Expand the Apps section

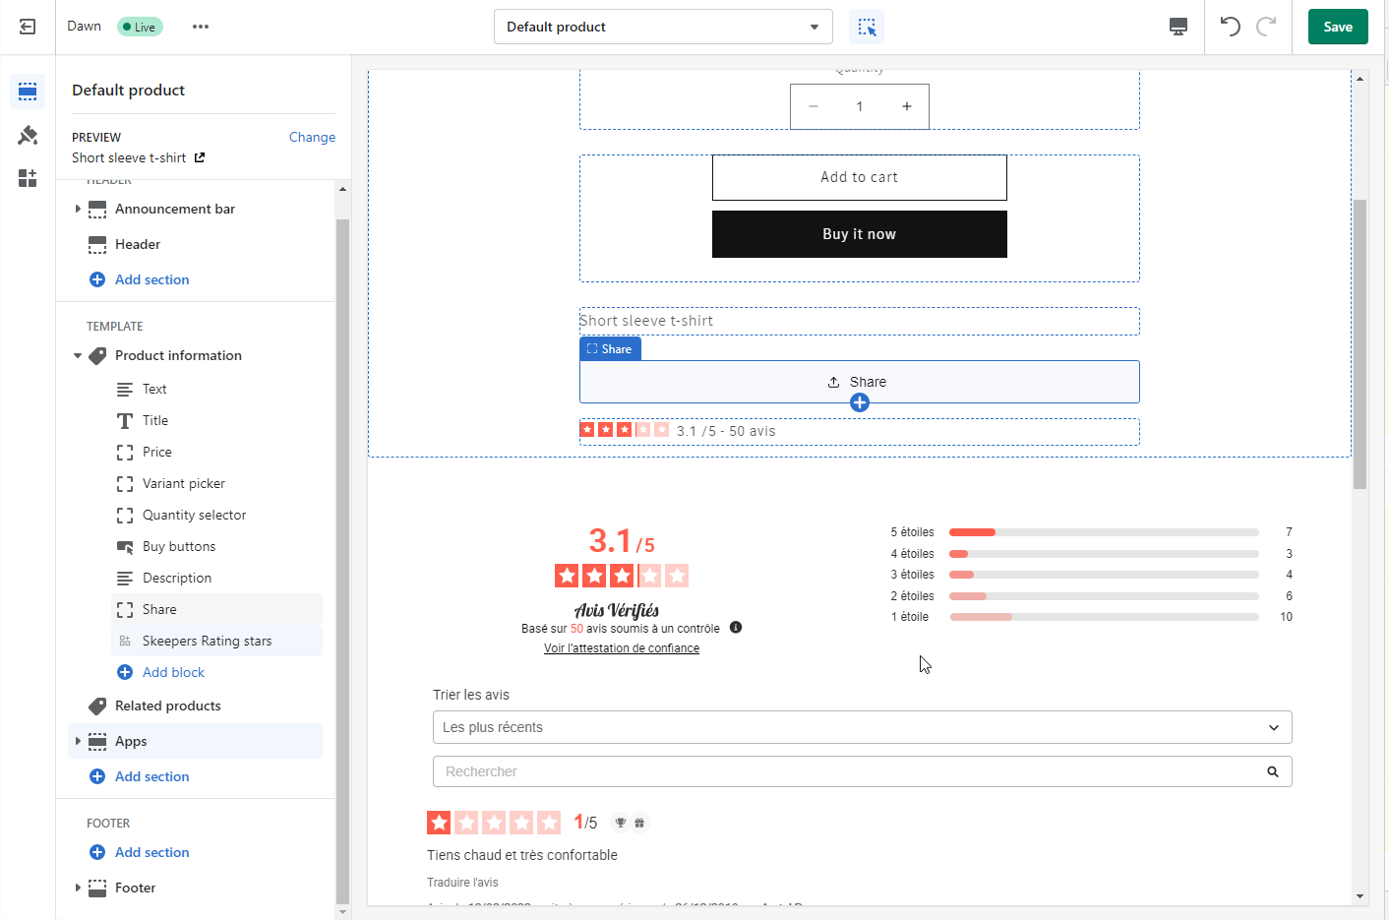point(78,741)
